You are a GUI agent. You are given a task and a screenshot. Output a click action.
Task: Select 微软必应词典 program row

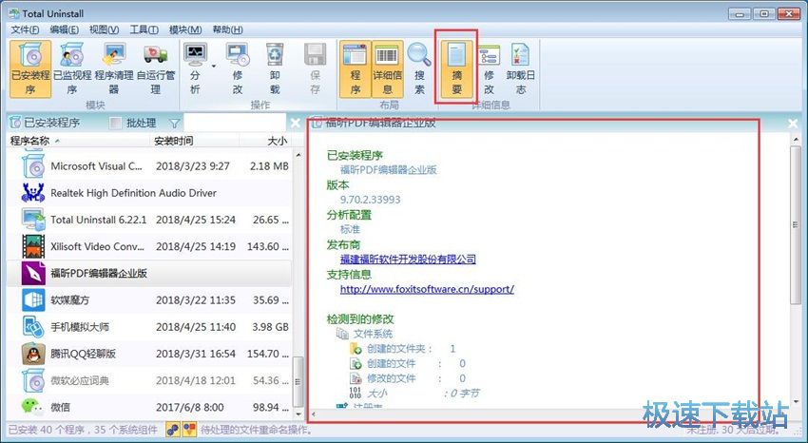tap(149, 380)
